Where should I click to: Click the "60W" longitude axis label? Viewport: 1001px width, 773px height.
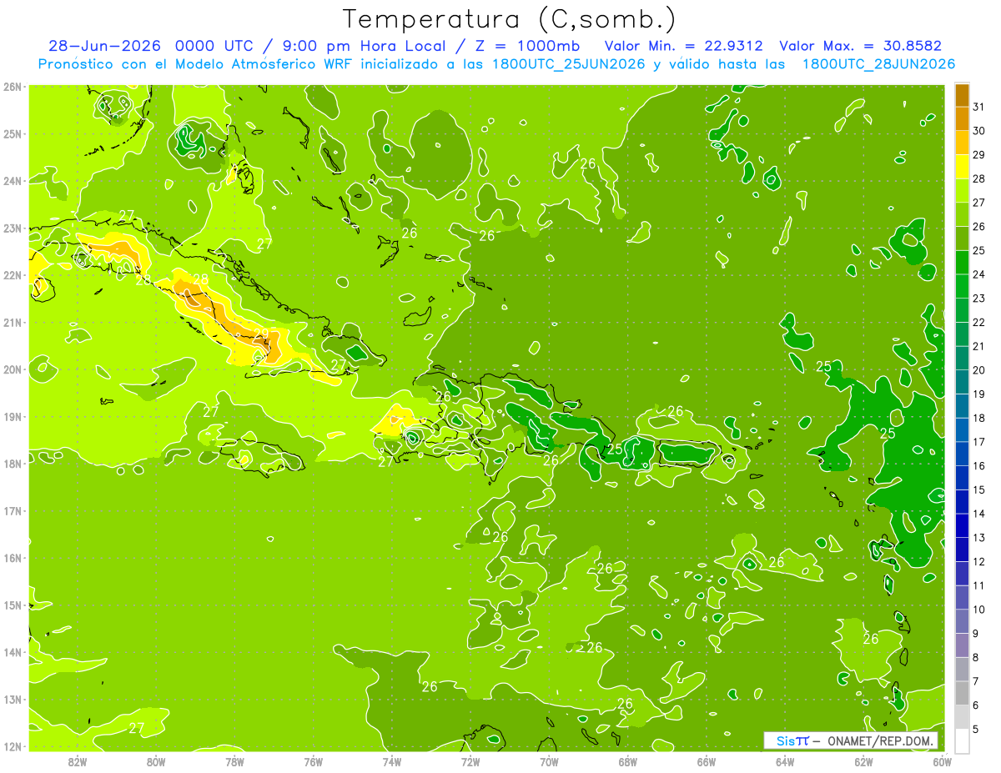point(942,761)
